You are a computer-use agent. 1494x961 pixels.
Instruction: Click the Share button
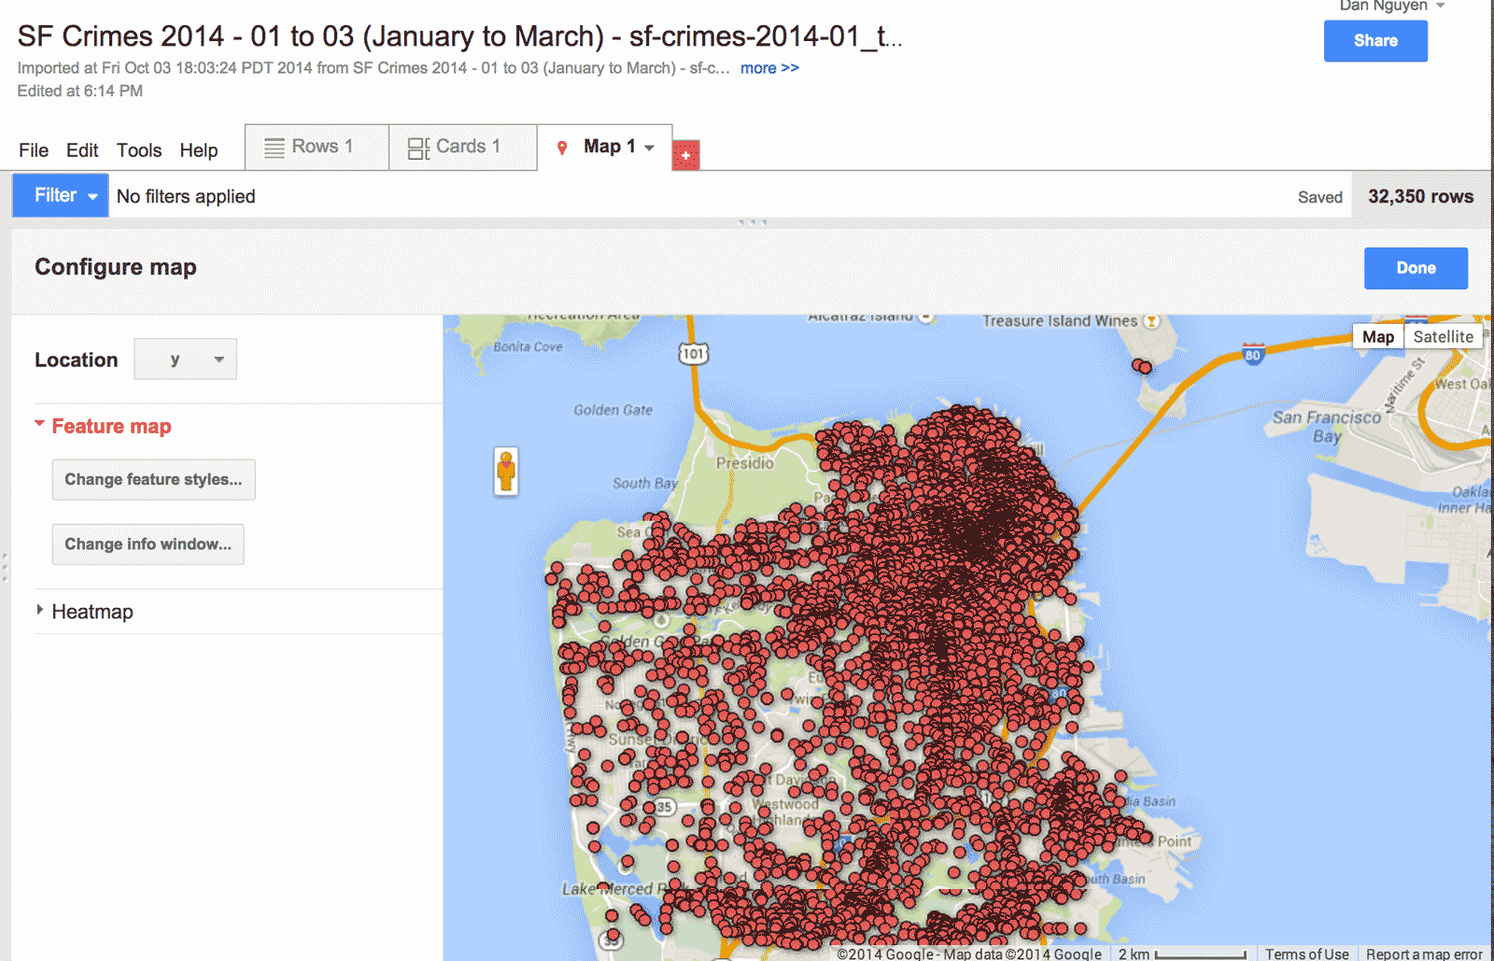pyautogui.click(x=1375, y=41)
